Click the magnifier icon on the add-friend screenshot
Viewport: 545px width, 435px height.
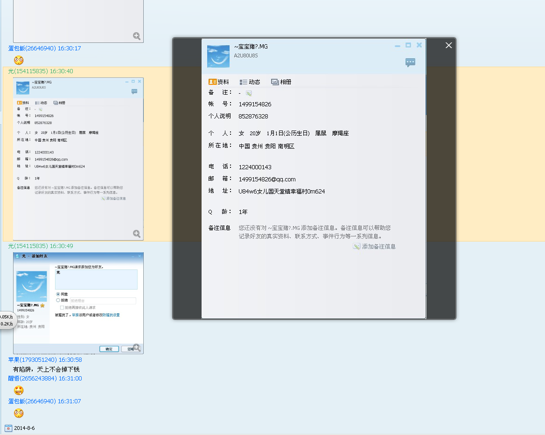pyautogui.click(x=136, y=348)
